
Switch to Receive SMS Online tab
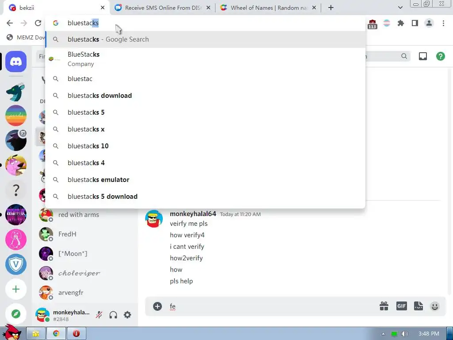(163, 8)
